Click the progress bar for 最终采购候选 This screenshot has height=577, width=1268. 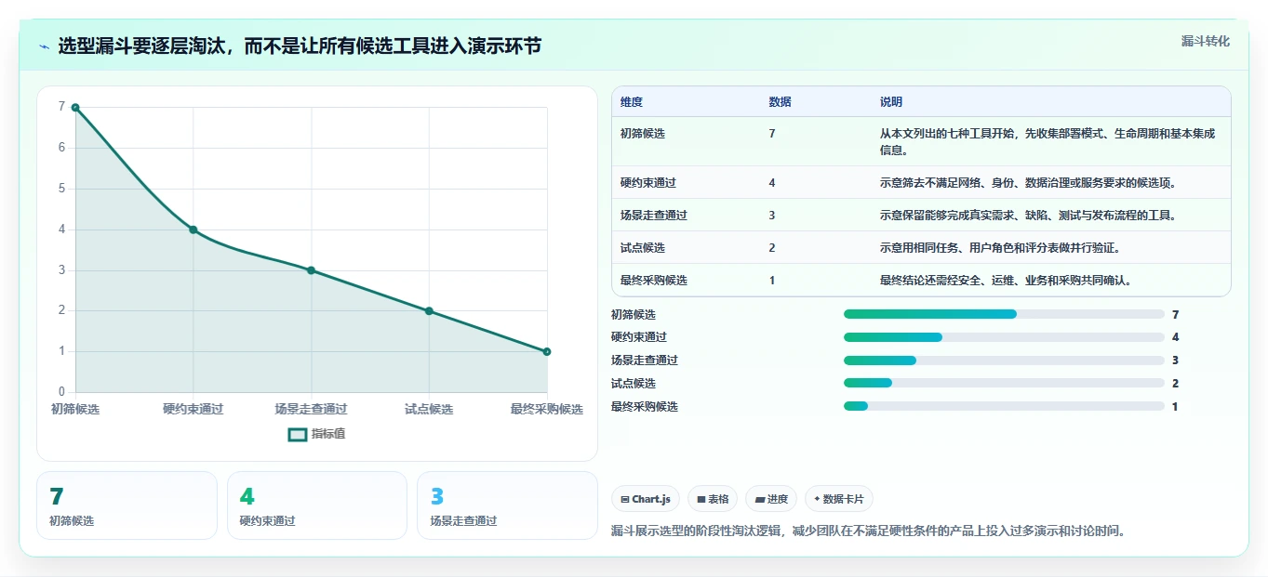tap(1004, 406)
